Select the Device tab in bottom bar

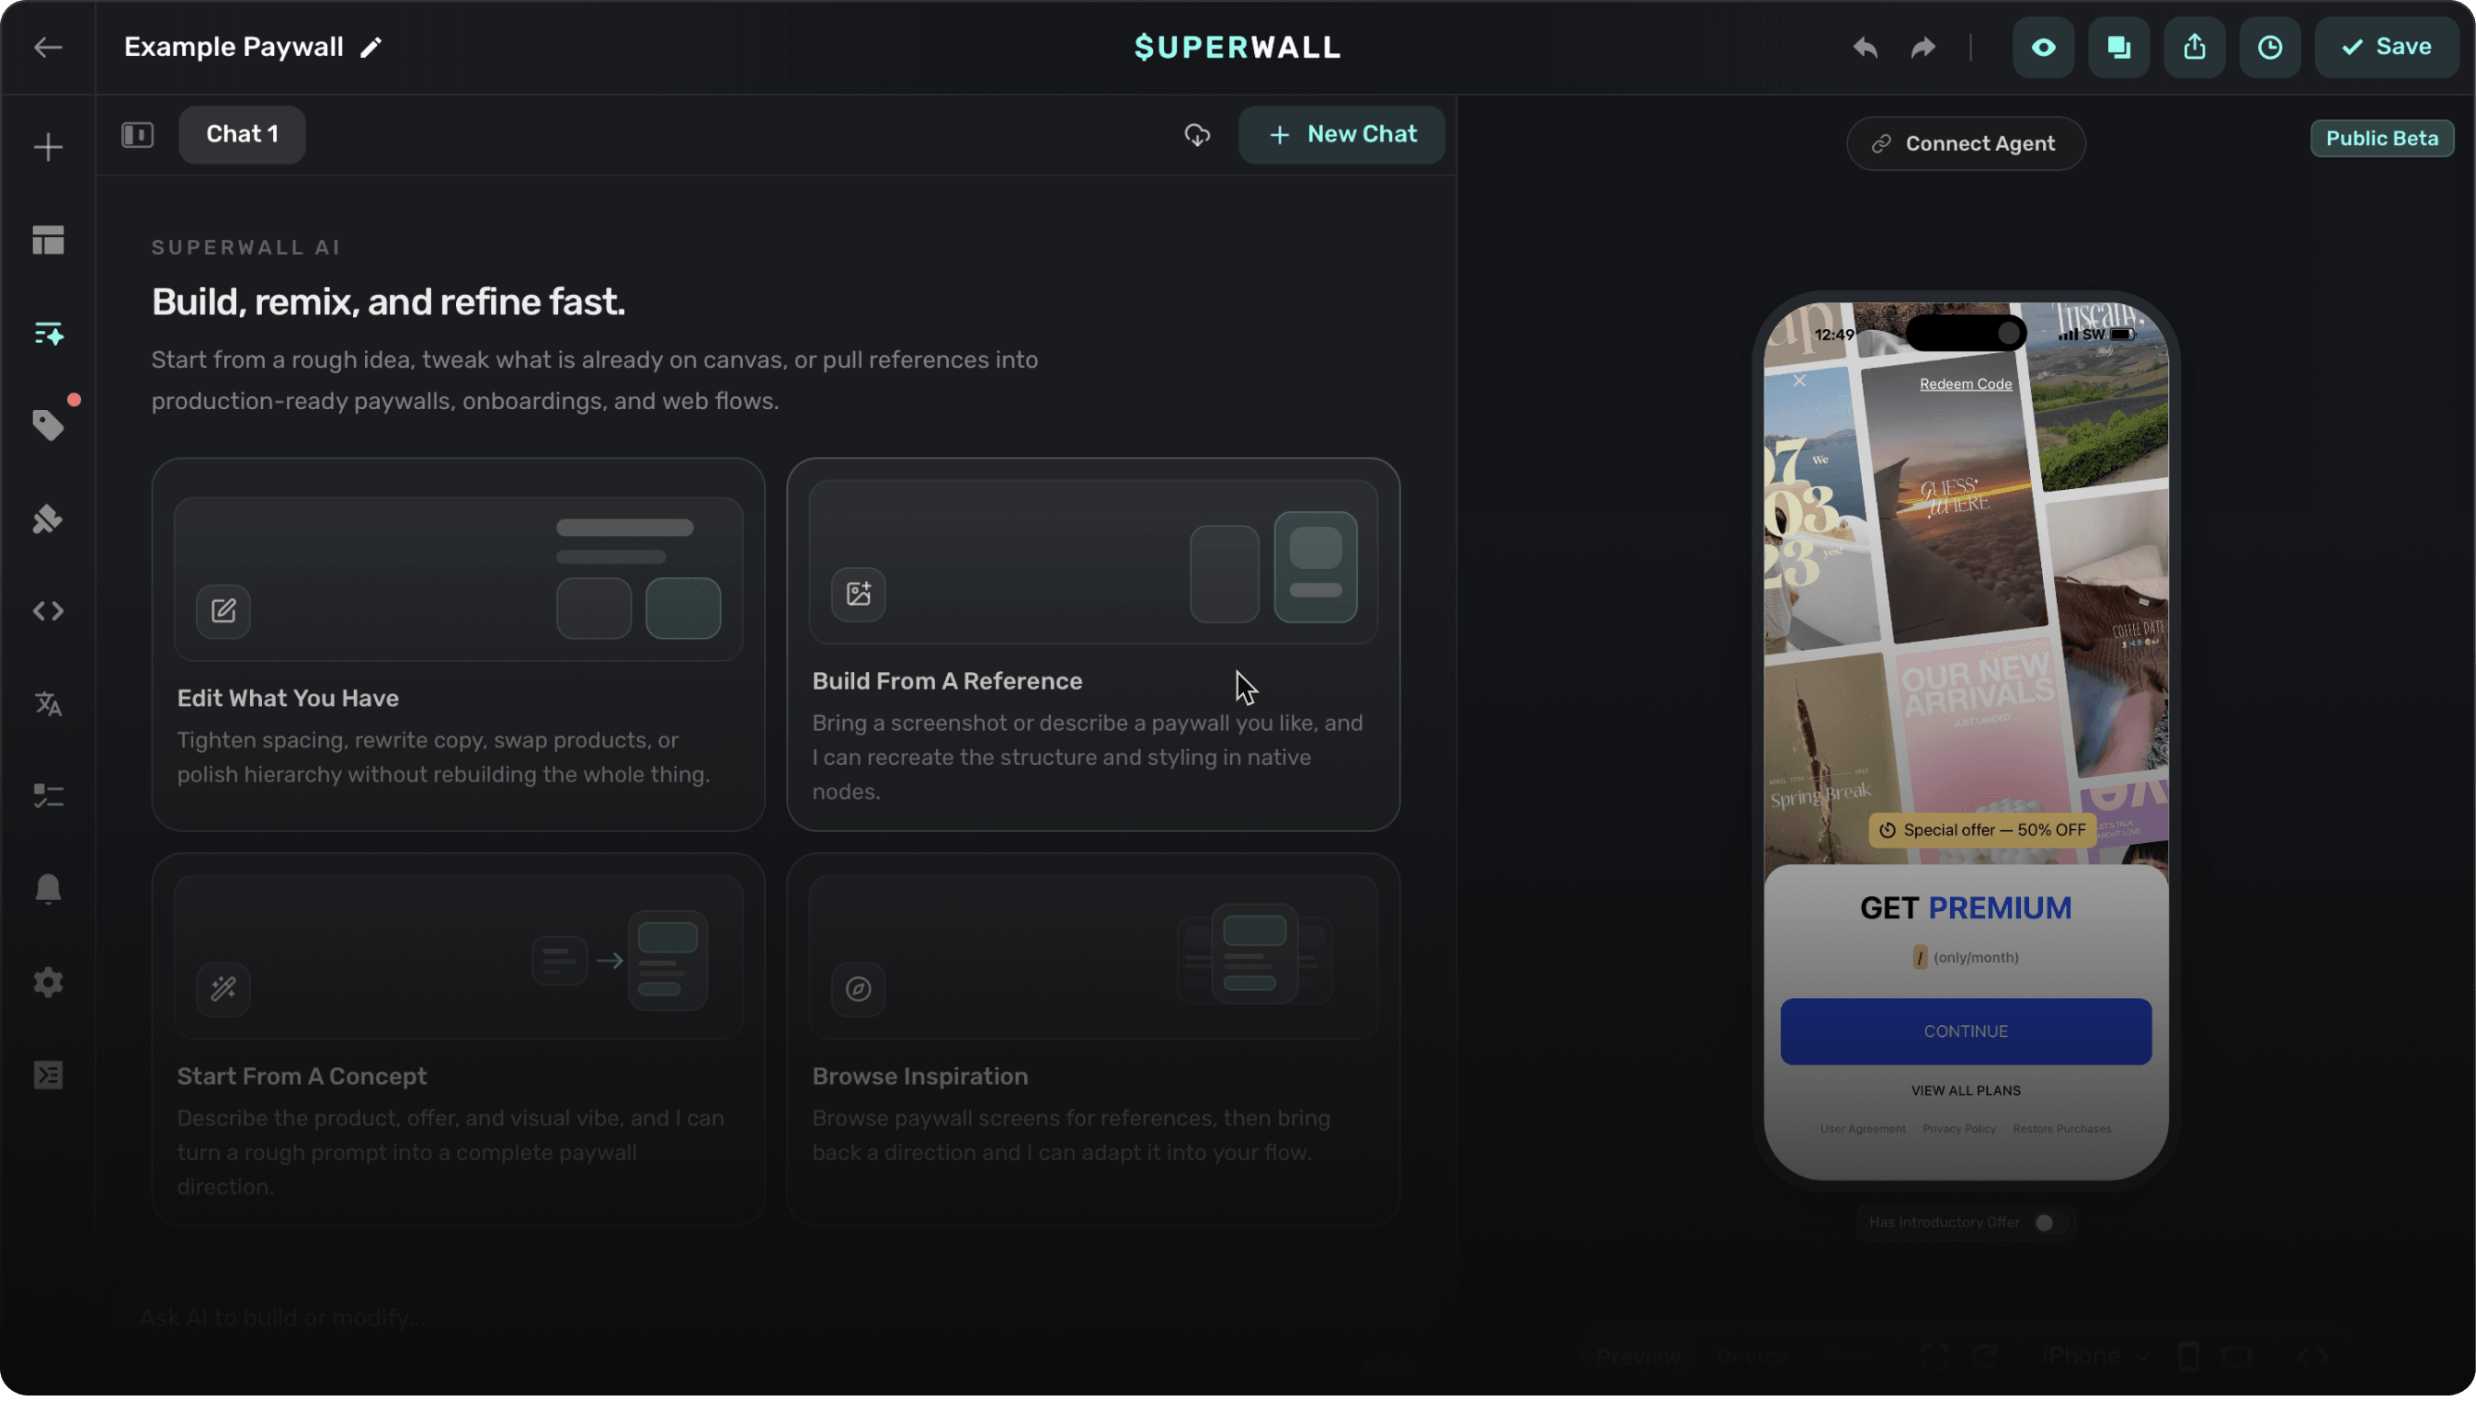tap(1752, 1357)
